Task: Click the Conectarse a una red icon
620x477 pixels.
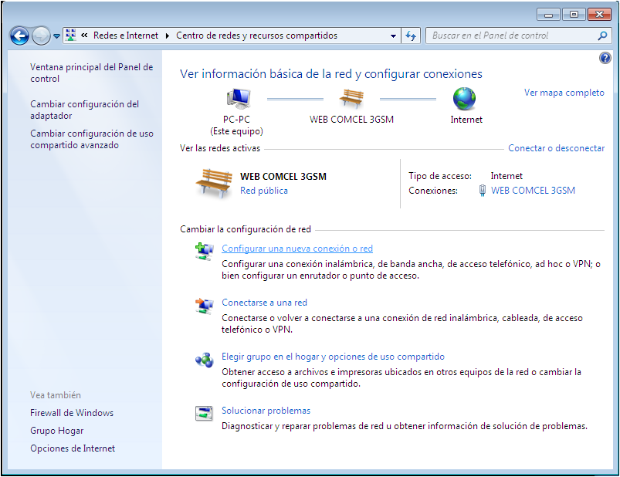Action: pos(205,306)
